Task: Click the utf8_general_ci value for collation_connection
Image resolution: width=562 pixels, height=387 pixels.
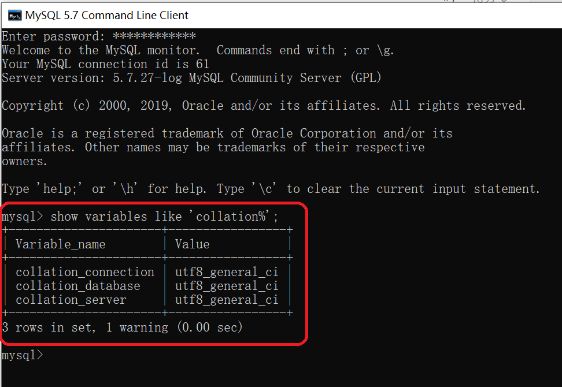Action: (227, 272)
